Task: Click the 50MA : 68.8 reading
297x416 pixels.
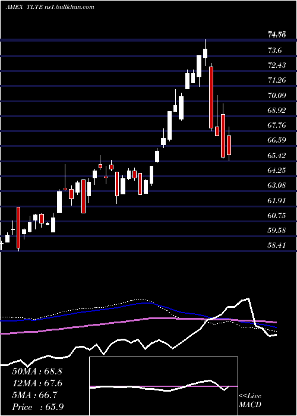Action: 37,371
